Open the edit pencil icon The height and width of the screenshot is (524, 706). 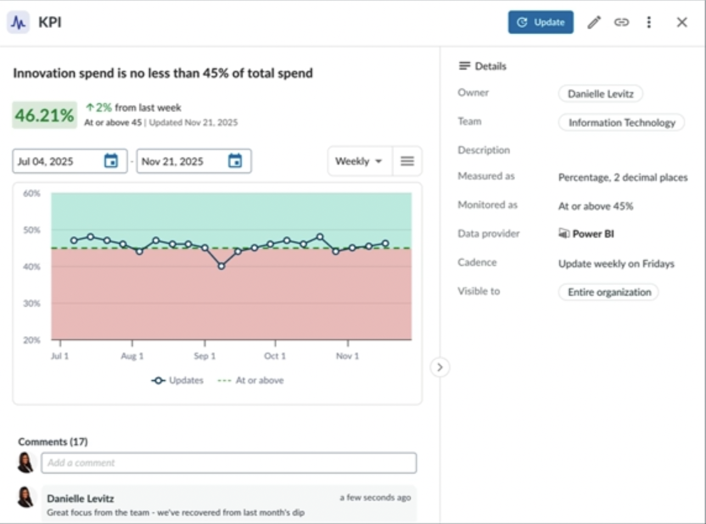click(x=594, y=23)
